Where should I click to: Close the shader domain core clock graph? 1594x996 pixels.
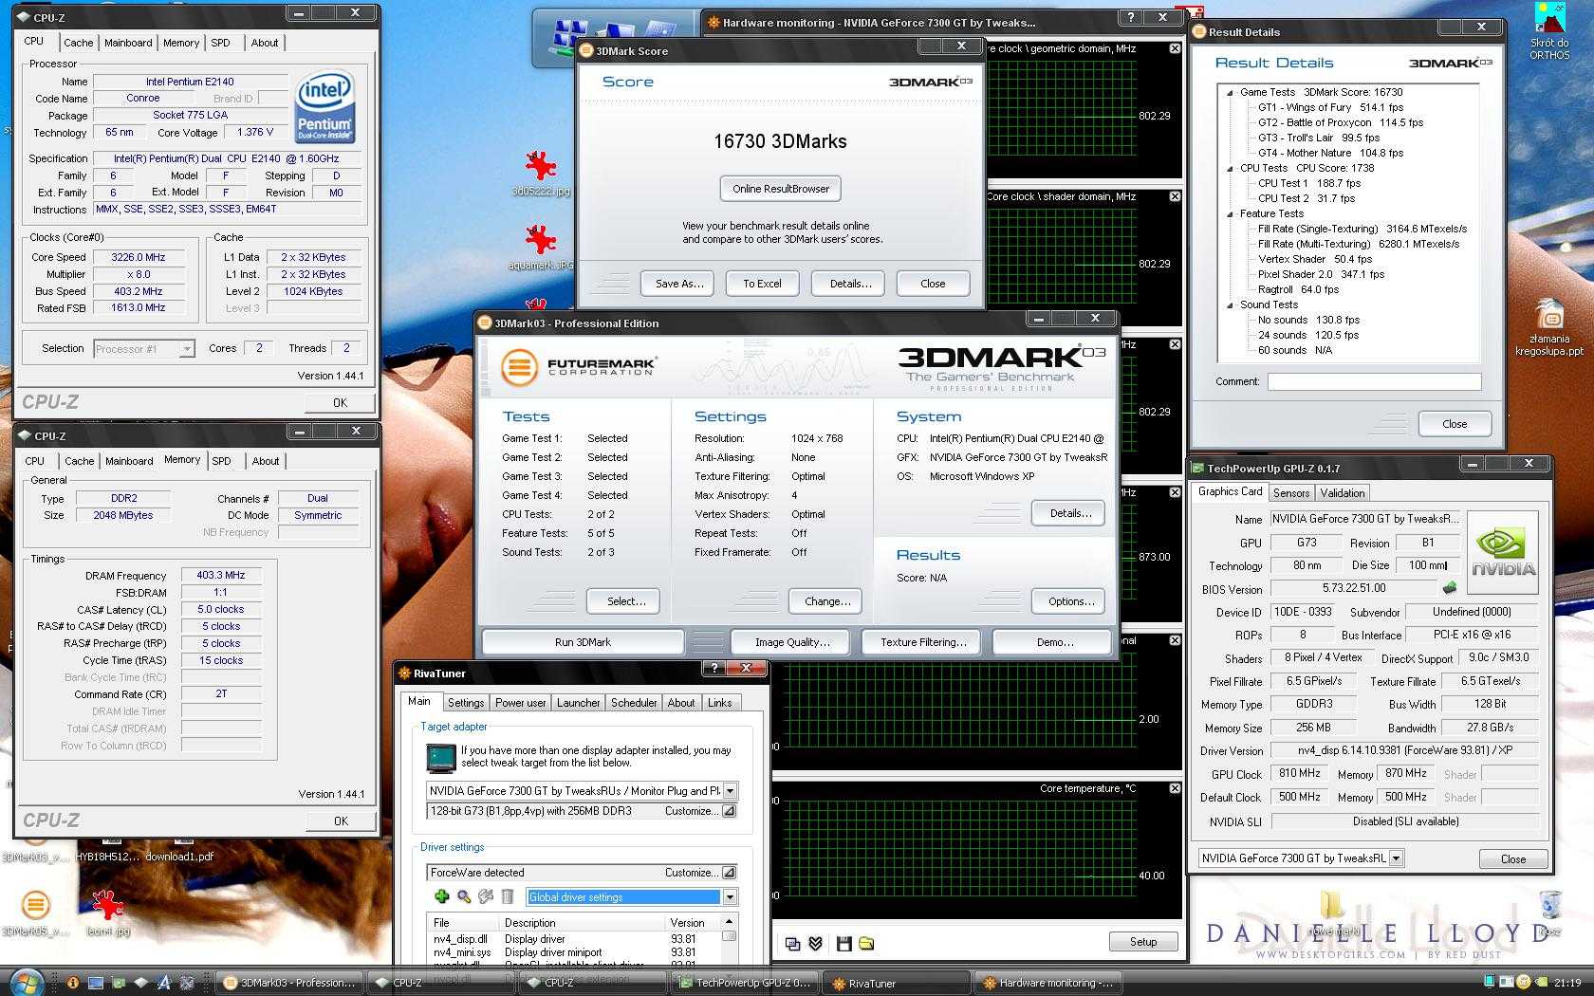pos(1175,196)
